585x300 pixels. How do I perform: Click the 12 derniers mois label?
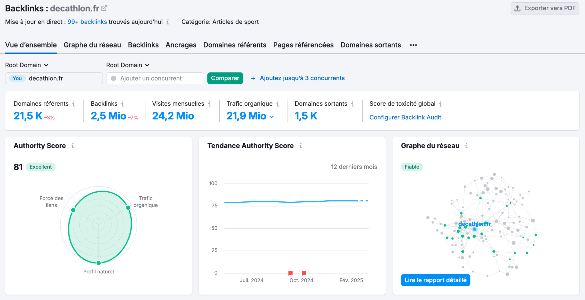[x=354, y=167]
